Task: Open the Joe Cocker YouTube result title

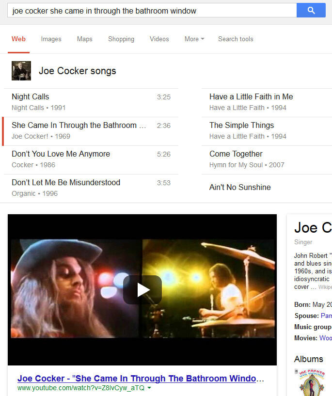Action: [x=141, y=379]
